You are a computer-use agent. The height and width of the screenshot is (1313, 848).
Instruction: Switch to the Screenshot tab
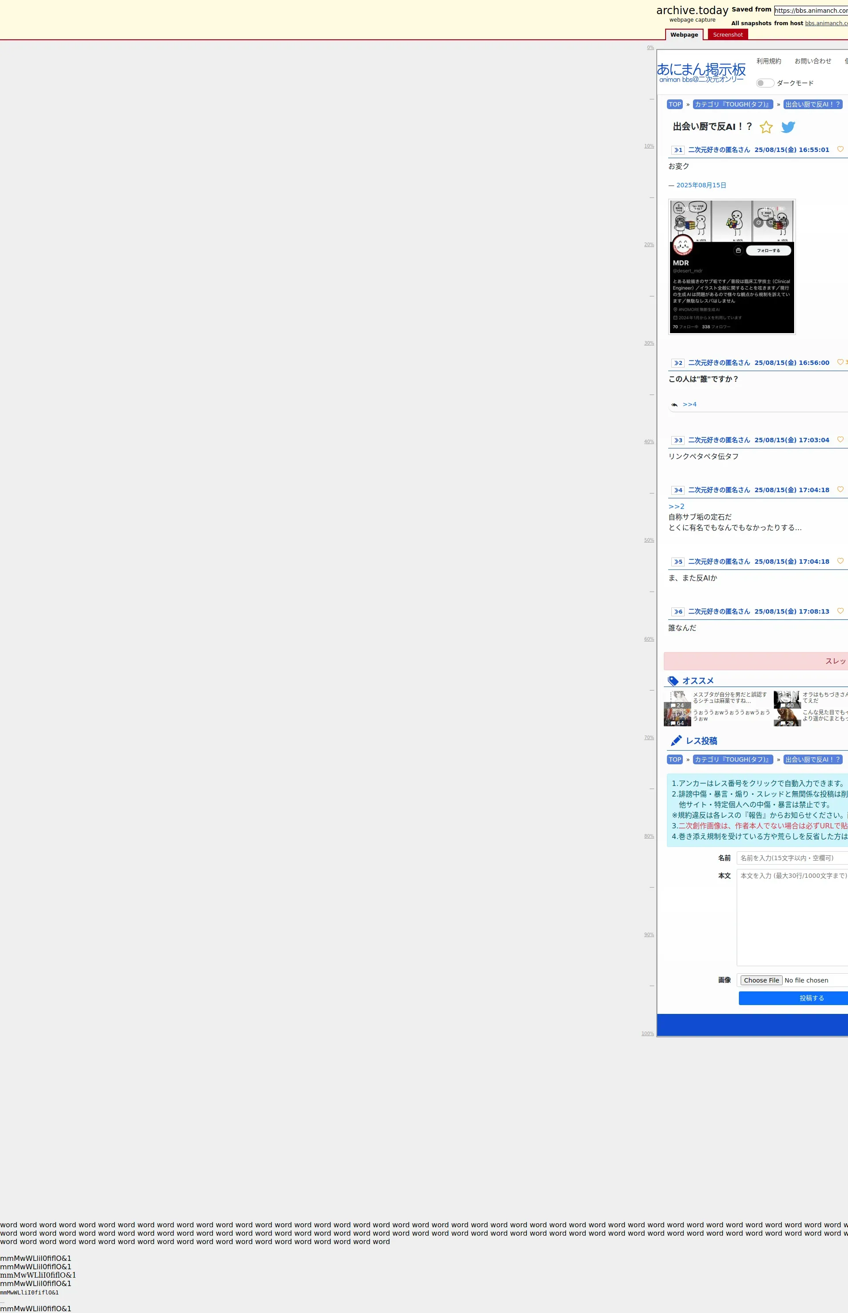tap(727, 35)
